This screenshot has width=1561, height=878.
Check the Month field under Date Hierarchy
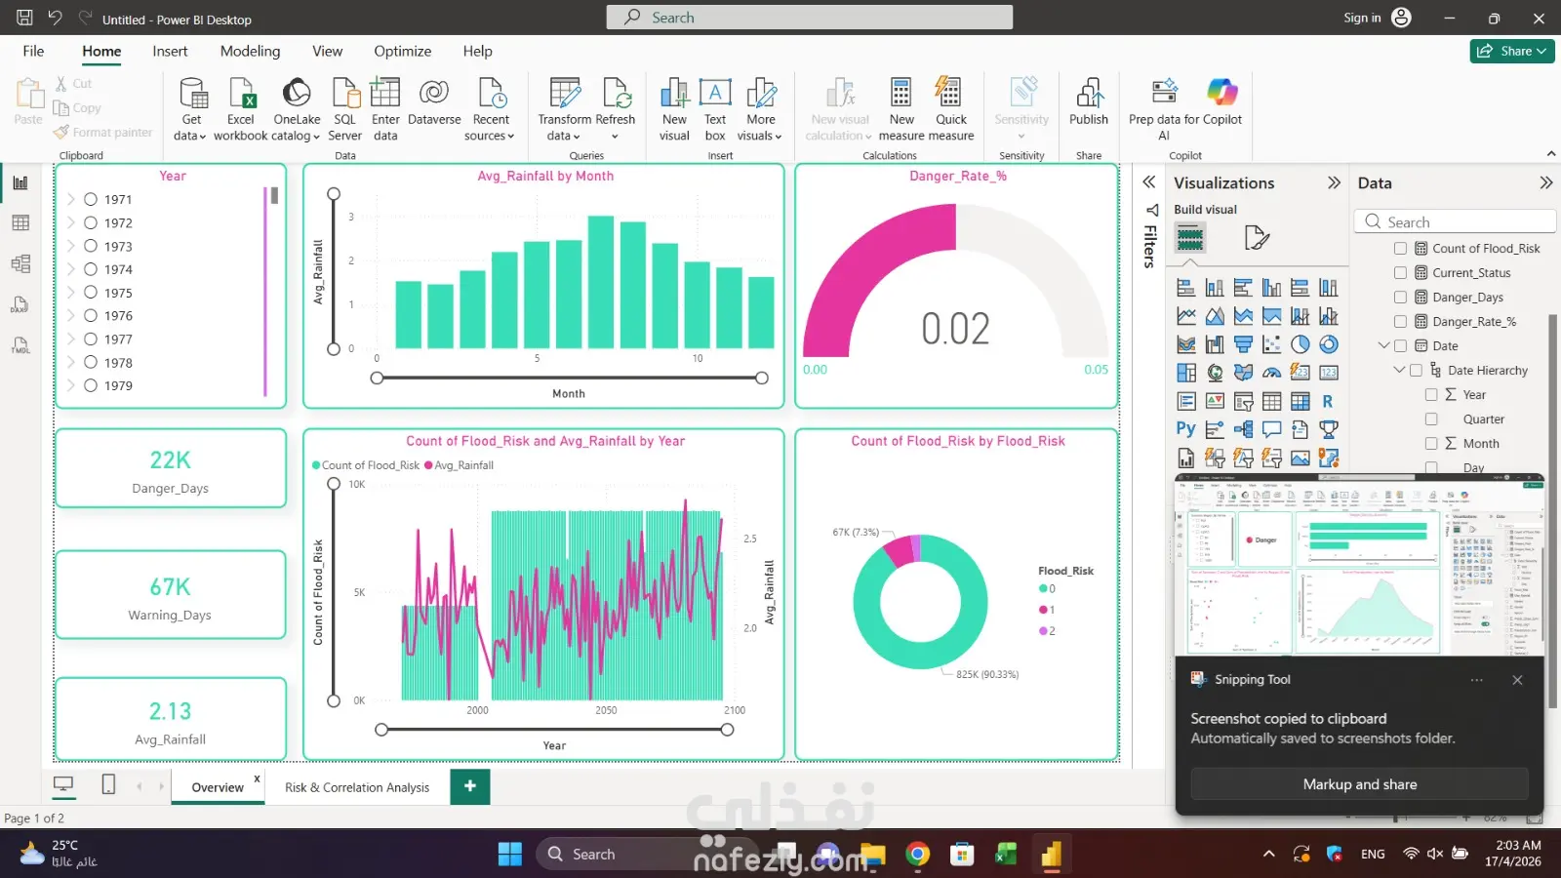(x=1431, y=443)
